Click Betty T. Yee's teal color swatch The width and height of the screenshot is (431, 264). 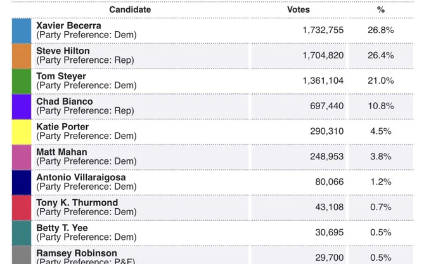pyautogui.click(x=22, y=234)
